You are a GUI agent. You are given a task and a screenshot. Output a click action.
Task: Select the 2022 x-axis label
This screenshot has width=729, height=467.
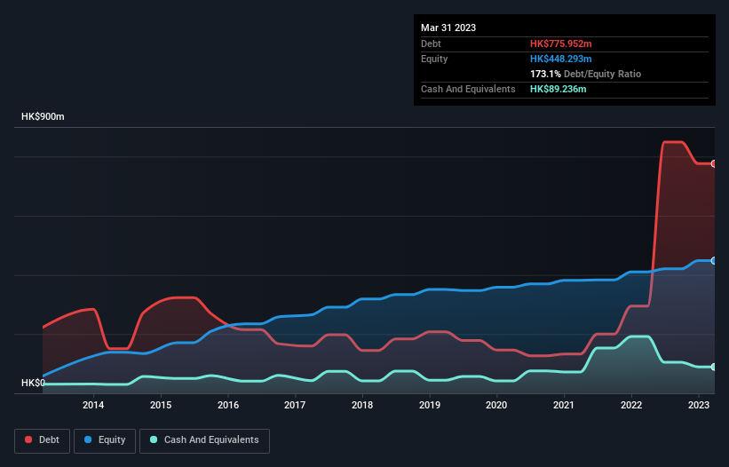(x=631, y=405)
